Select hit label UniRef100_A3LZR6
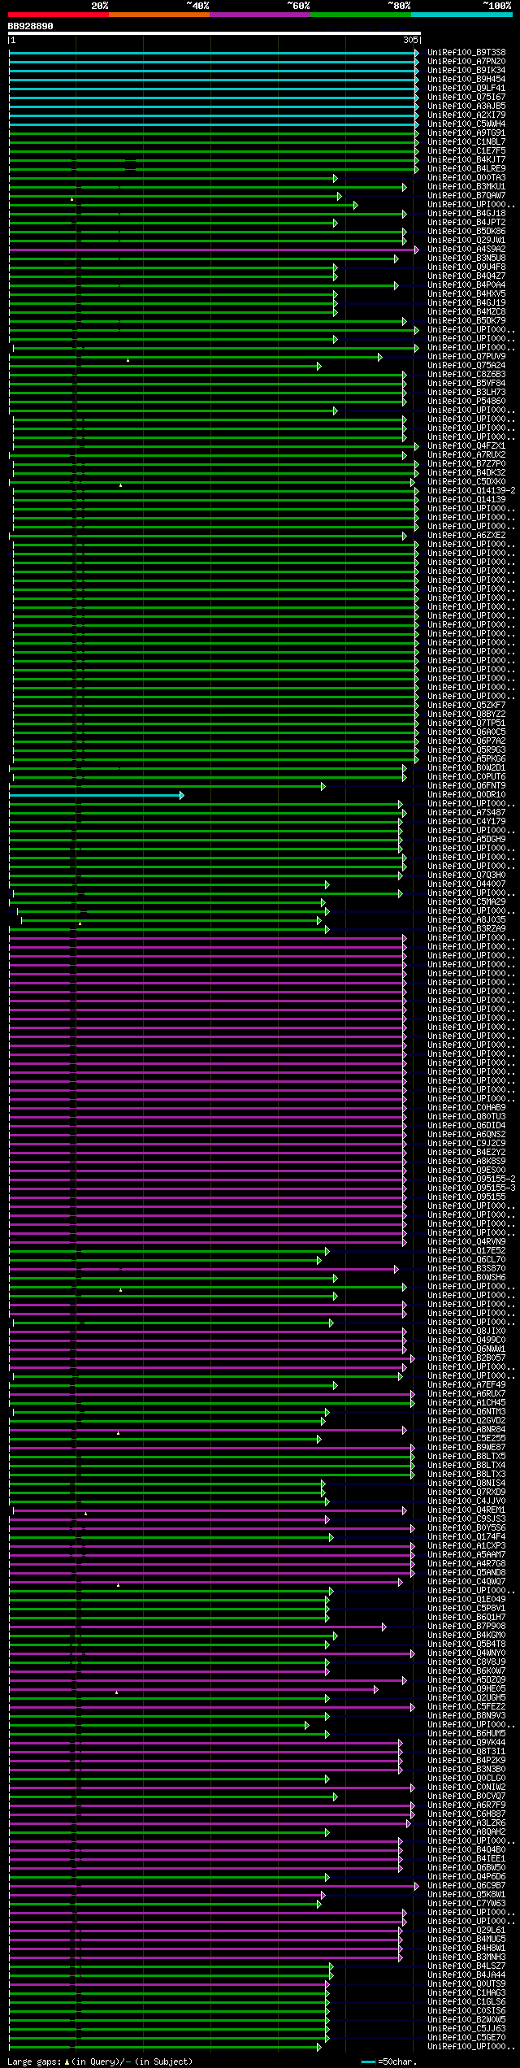This screenshot has height=2068, width=520. pos(466,1823)
